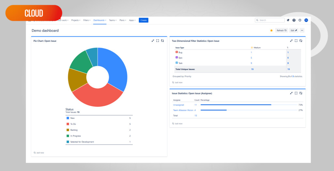Open the settings gear icon
The height and width of the screenshot is (171, 334).
pos(300,20)
